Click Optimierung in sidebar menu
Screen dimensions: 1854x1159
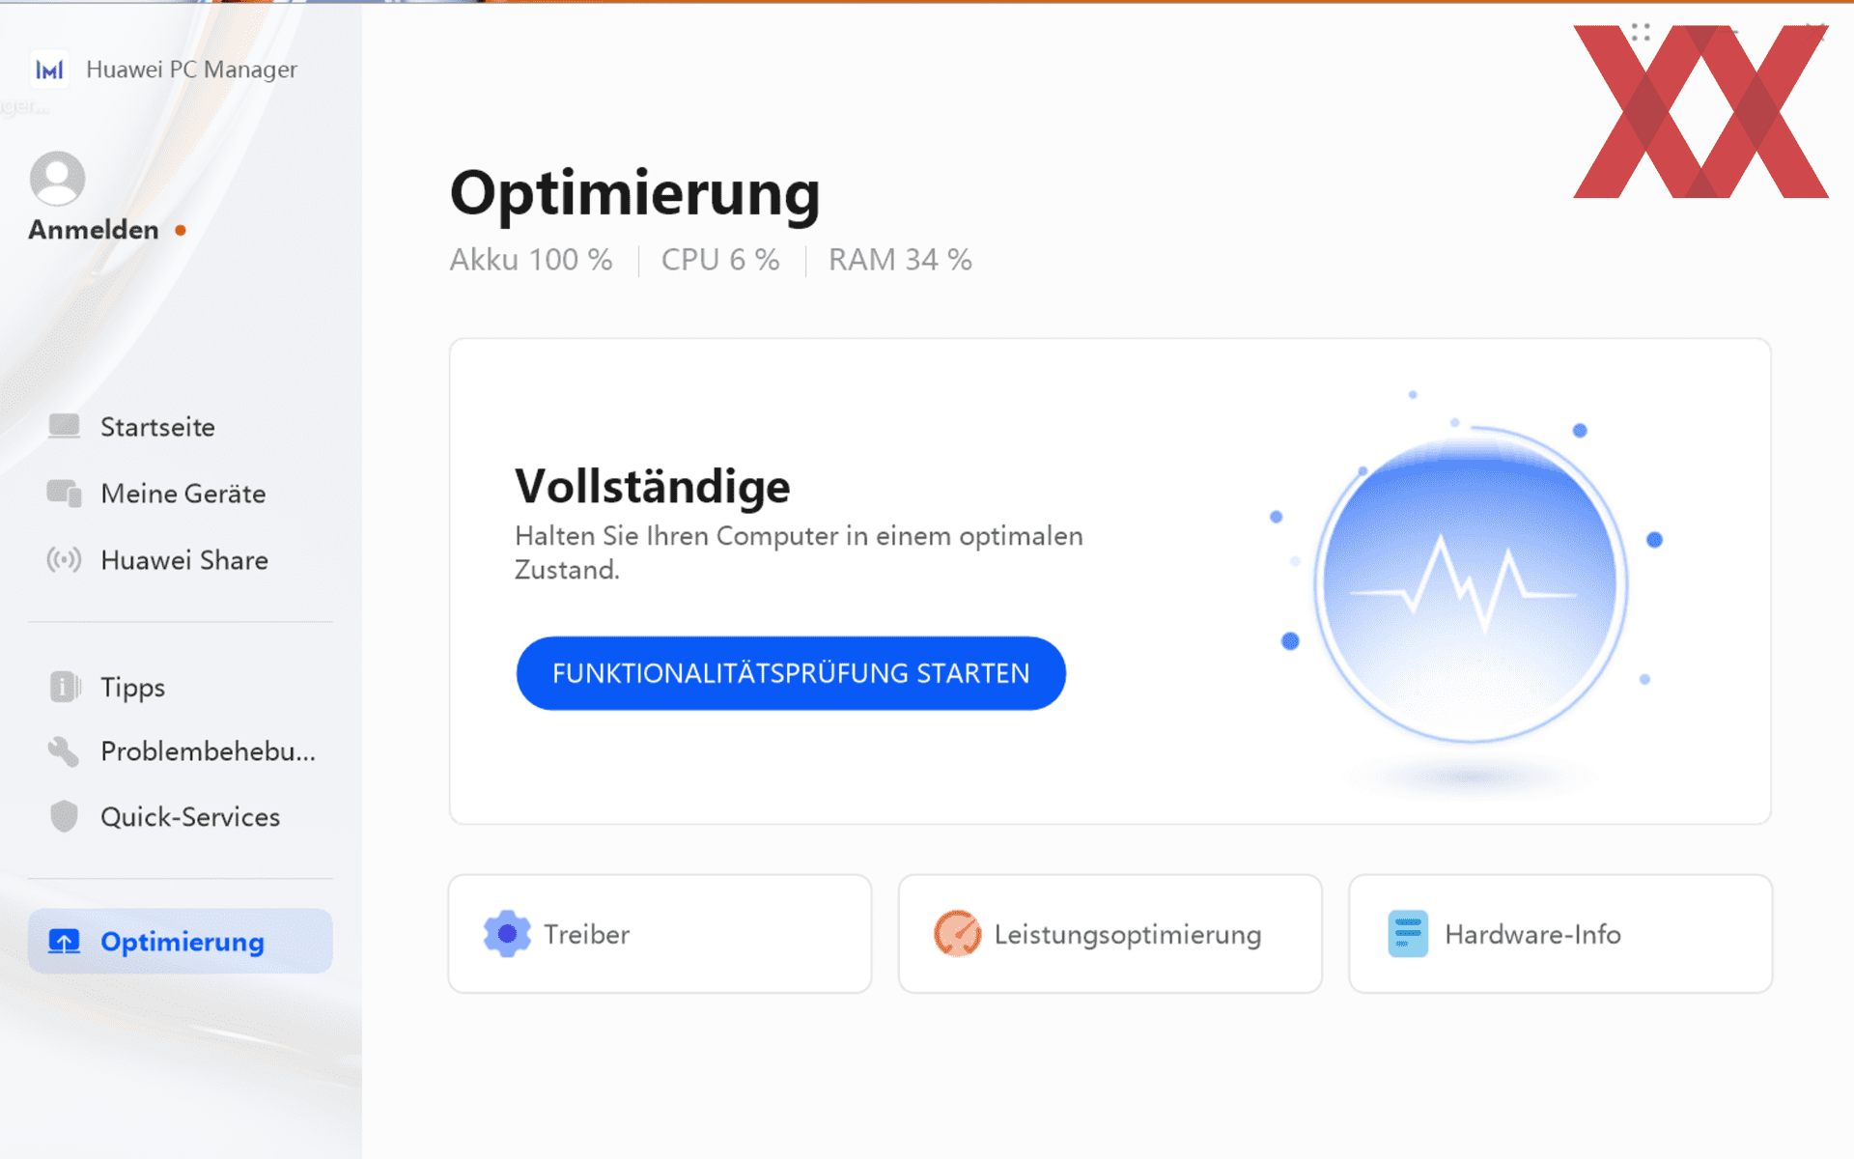(x=184, y=942)
